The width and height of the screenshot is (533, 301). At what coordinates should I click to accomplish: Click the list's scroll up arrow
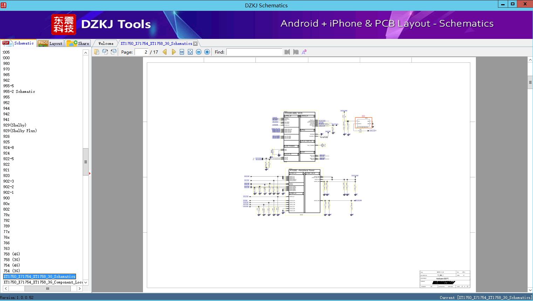click(86, 52)
